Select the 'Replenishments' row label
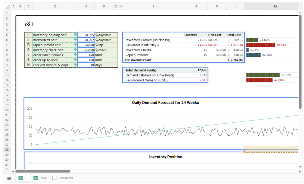This screenshot has width=304, height=184. click(x=137, y=55)
